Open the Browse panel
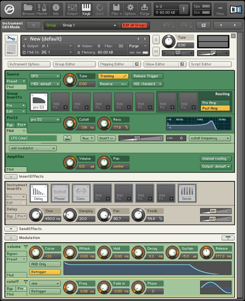Screen dimensions: 245x301 28,9
